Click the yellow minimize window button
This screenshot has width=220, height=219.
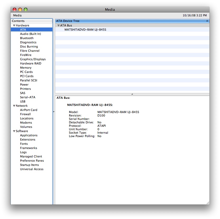point(20,10)
